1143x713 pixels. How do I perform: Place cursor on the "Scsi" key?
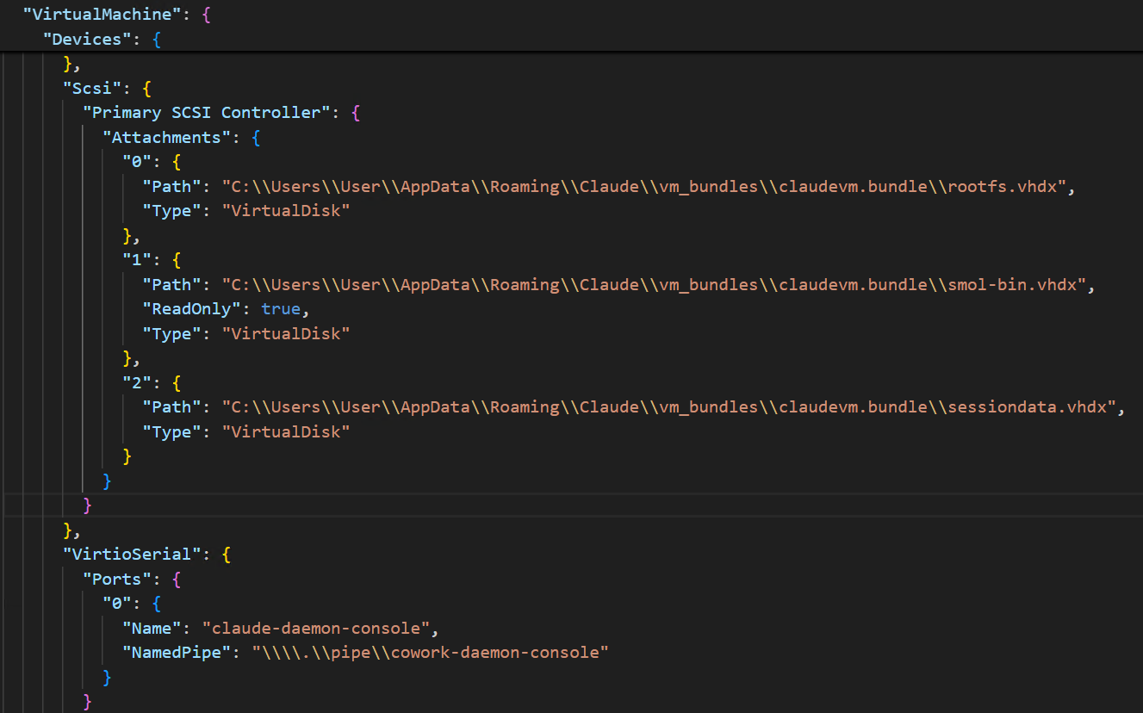(93, 88)
